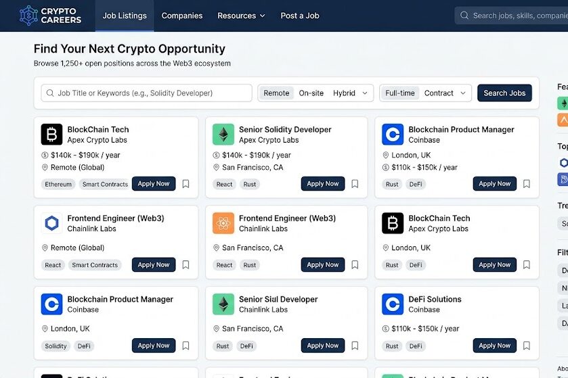Apply Now to the Blockchain Product Manager job paying $110k - $150k
The height and width of the screenshot is (378, 568).
494,184
